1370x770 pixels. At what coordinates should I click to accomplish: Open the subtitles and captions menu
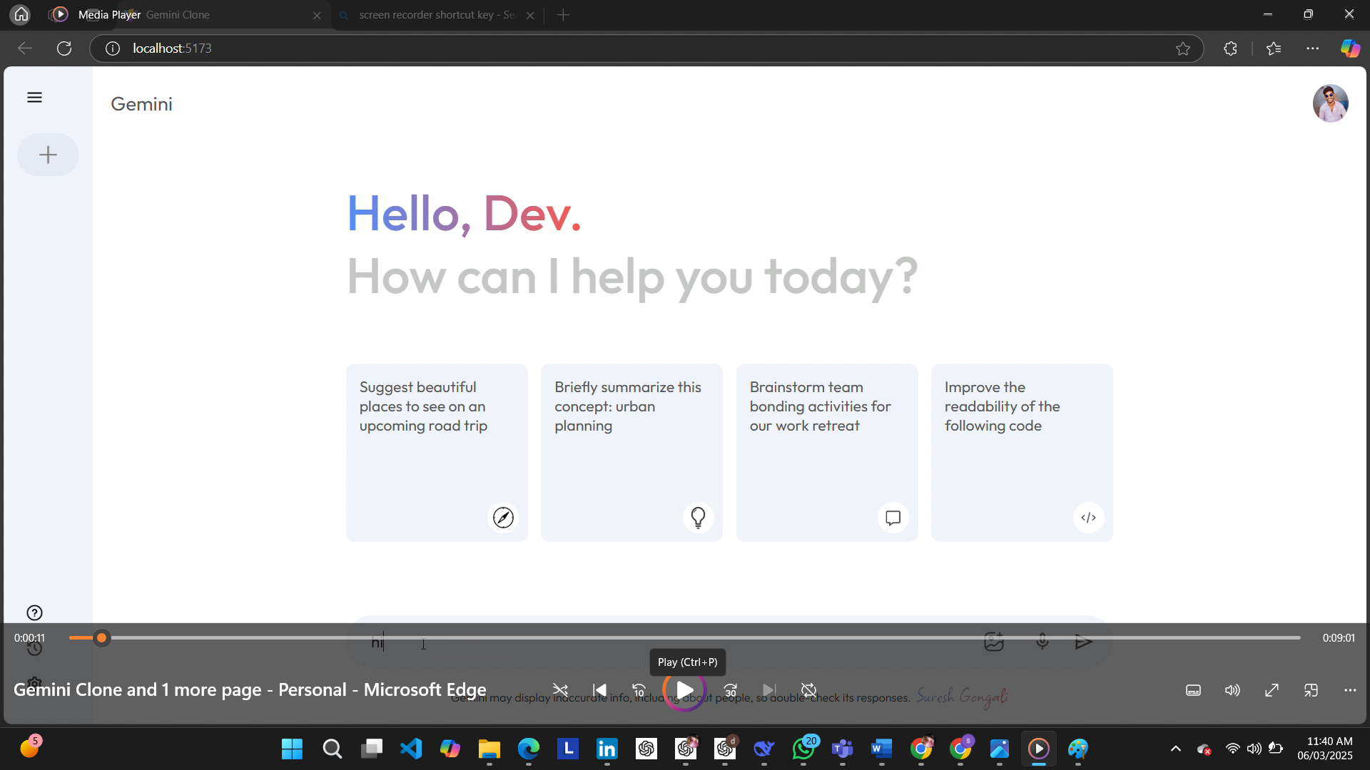click(1193, 690)
